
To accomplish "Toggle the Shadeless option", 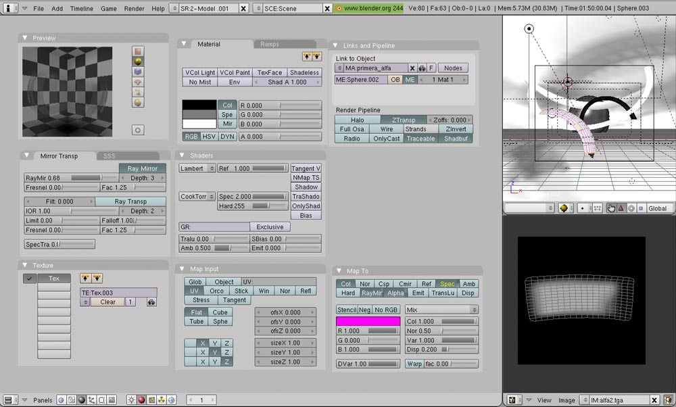I will [304, 72].
